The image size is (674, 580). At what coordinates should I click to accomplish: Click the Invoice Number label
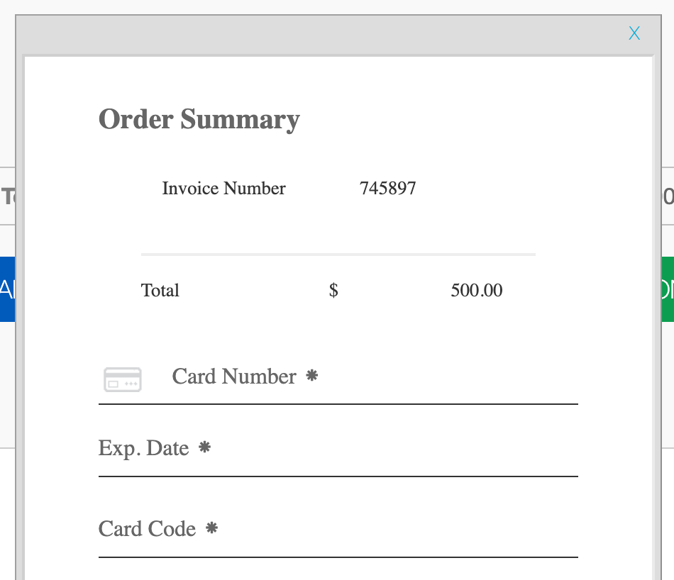coord(223,188)
